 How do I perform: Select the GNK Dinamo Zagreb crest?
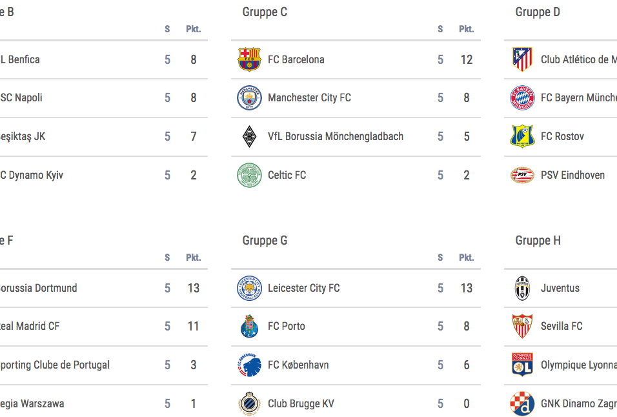coord(522,403)
